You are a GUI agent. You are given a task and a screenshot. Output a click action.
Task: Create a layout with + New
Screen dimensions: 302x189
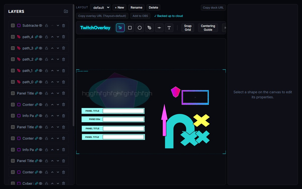coord(119,8)
